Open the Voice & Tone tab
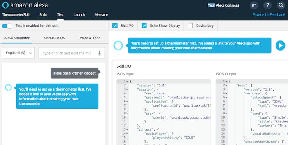This screenshot has width=288, height=145. click(90, 38)
